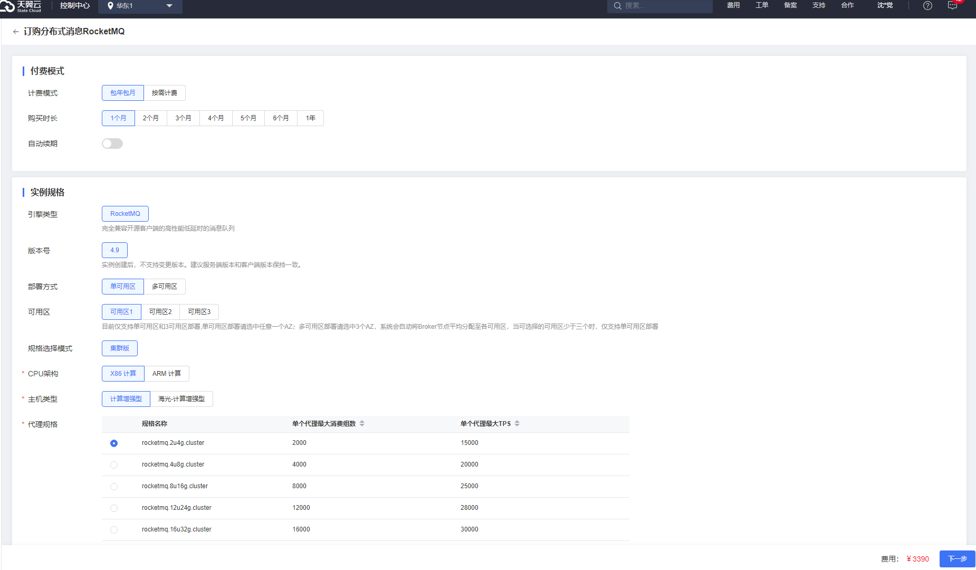Select 计算增强型 host type
976x570 pixels.
click(x=126, y=399)
